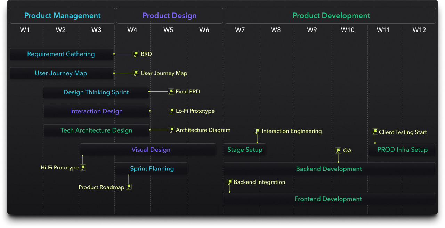
Task: Select the Interaction Engineering flag icon
Action: coord(257,131)
